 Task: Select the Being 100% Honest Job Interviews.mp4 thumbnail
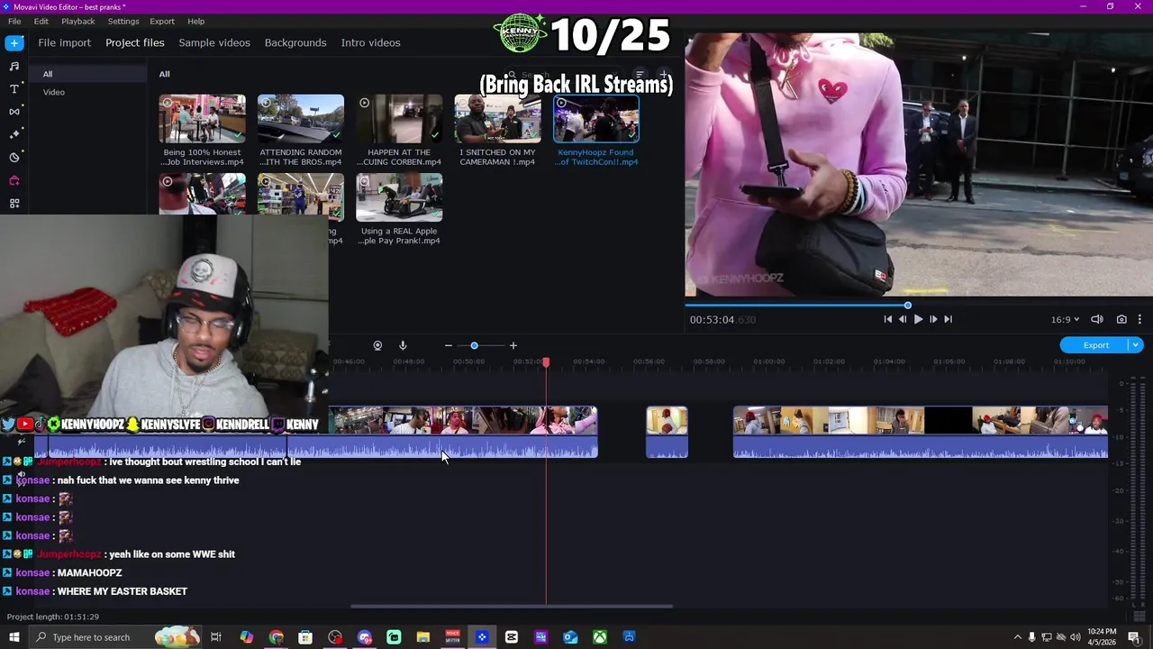(203, 118)
